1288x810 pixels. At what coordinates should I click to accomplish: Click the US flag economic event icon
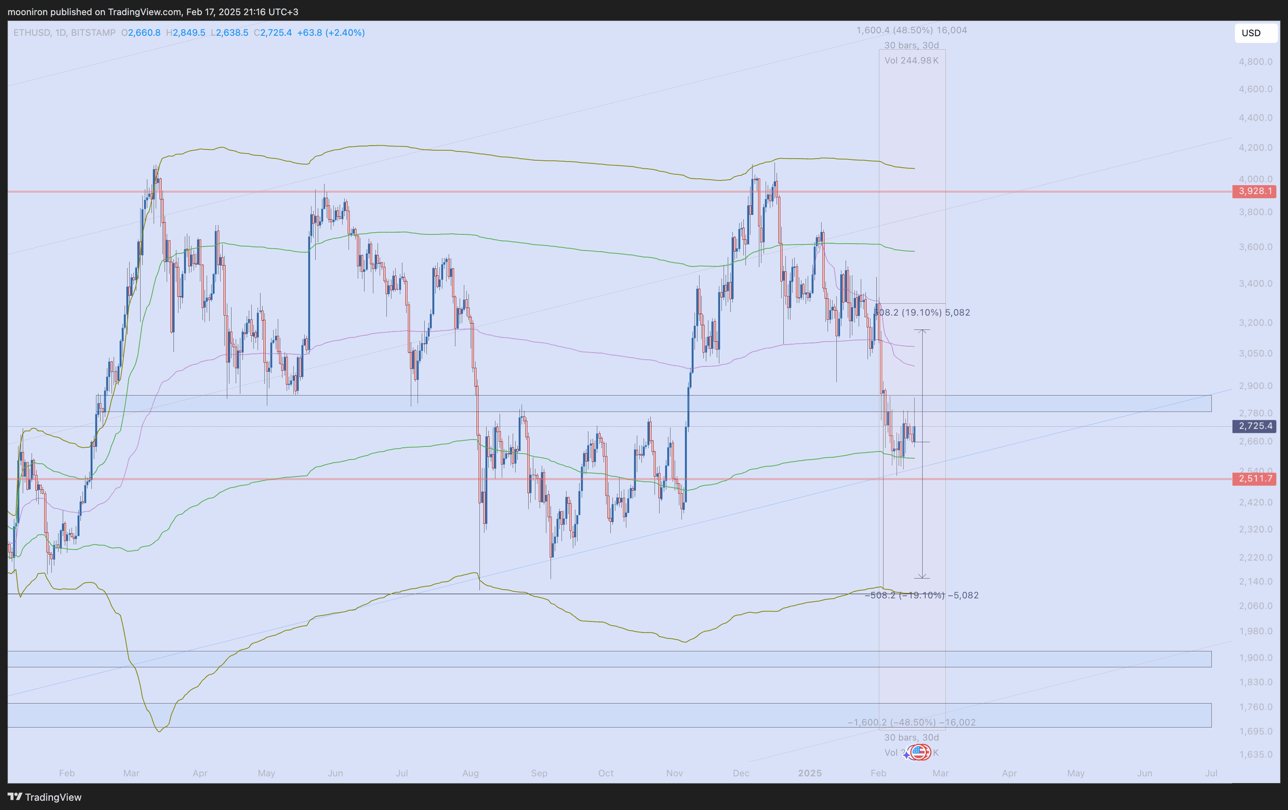point(919,752)
